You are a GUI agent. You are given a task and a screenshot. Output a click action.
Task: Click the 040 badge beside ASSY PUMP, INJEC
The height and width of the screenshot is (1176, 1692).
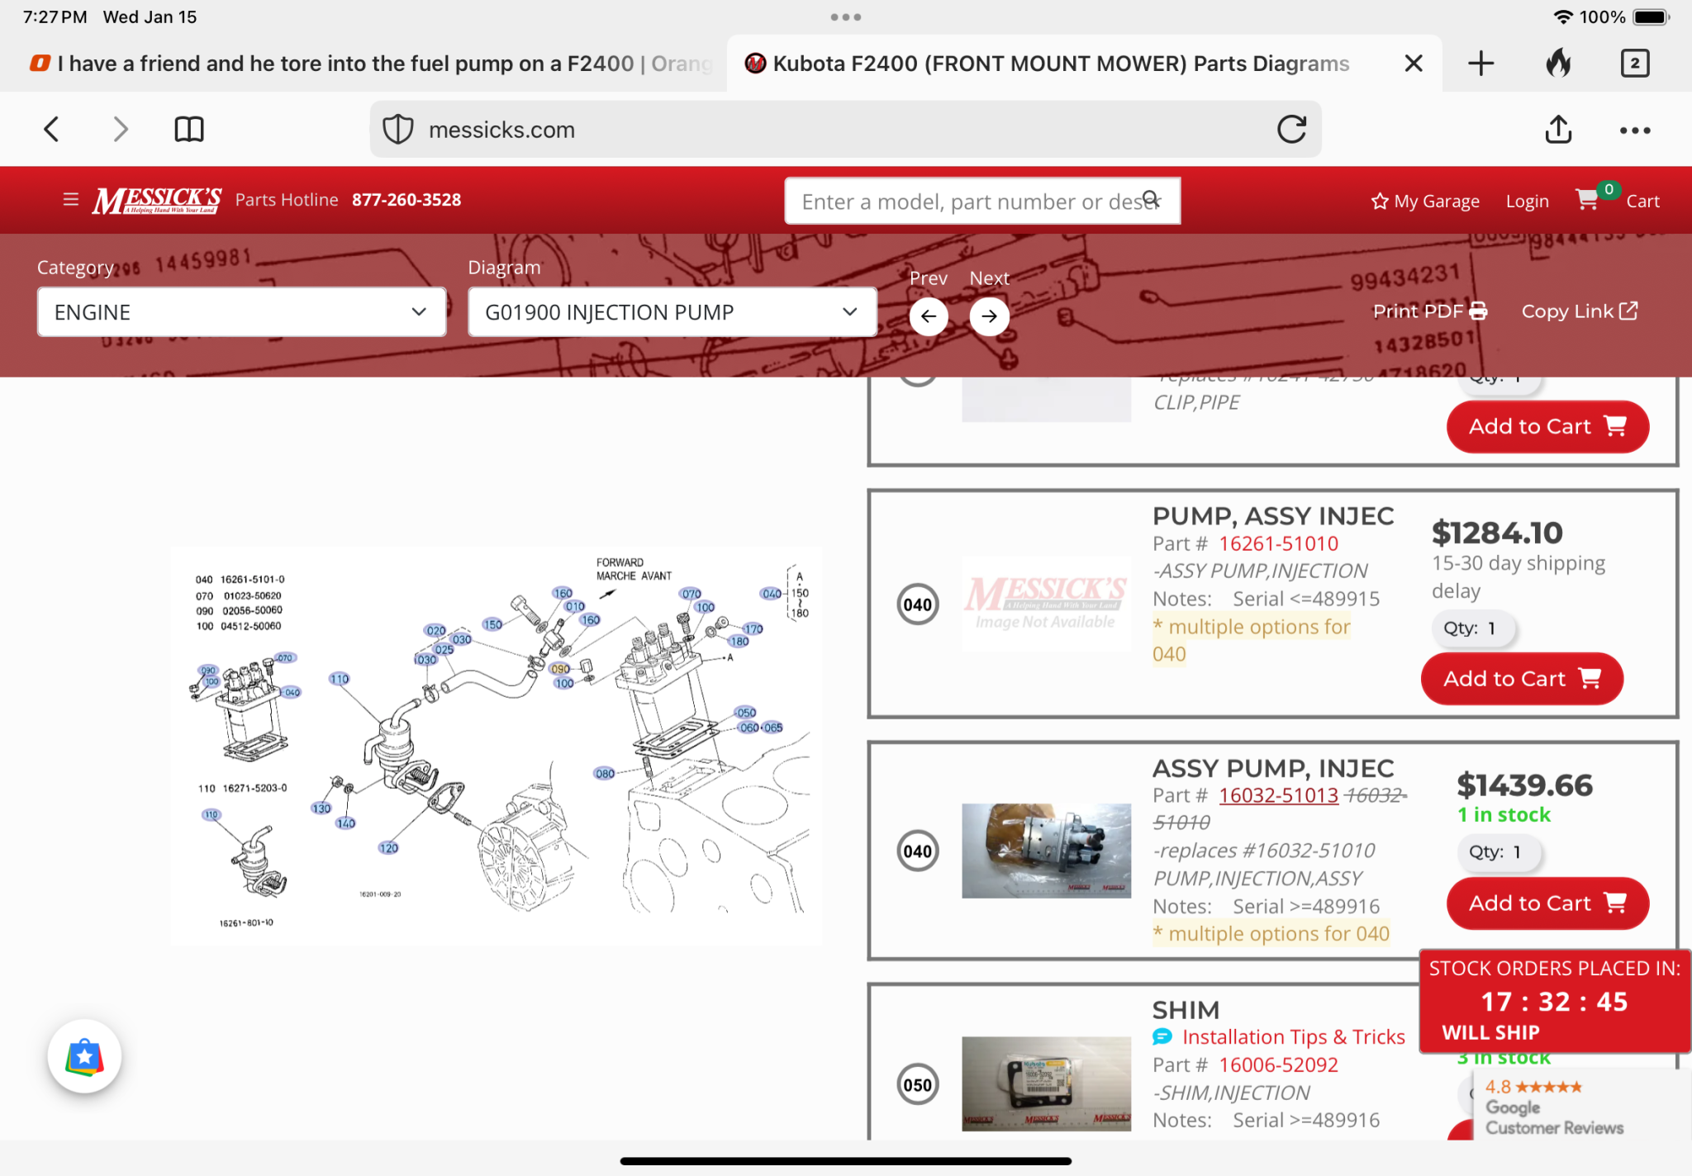click(x=917, y=851)
